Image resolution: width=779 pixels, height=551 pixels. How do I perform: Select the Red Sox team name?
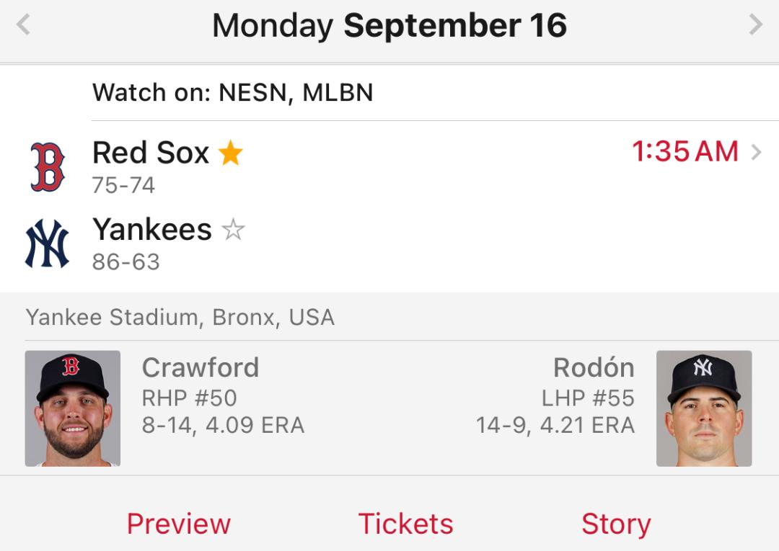click(151, 153)
